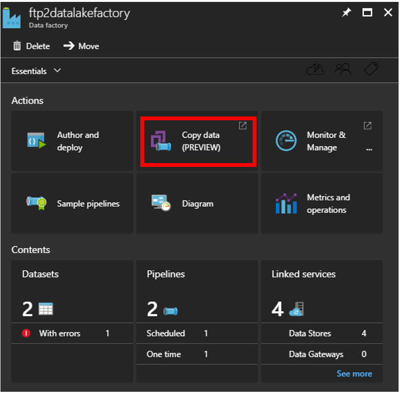The height and width of the screenshot is (397, 400).
Task: Click the red error icon in Datasets
Action: pyautogui.click(x=26, y=333)
